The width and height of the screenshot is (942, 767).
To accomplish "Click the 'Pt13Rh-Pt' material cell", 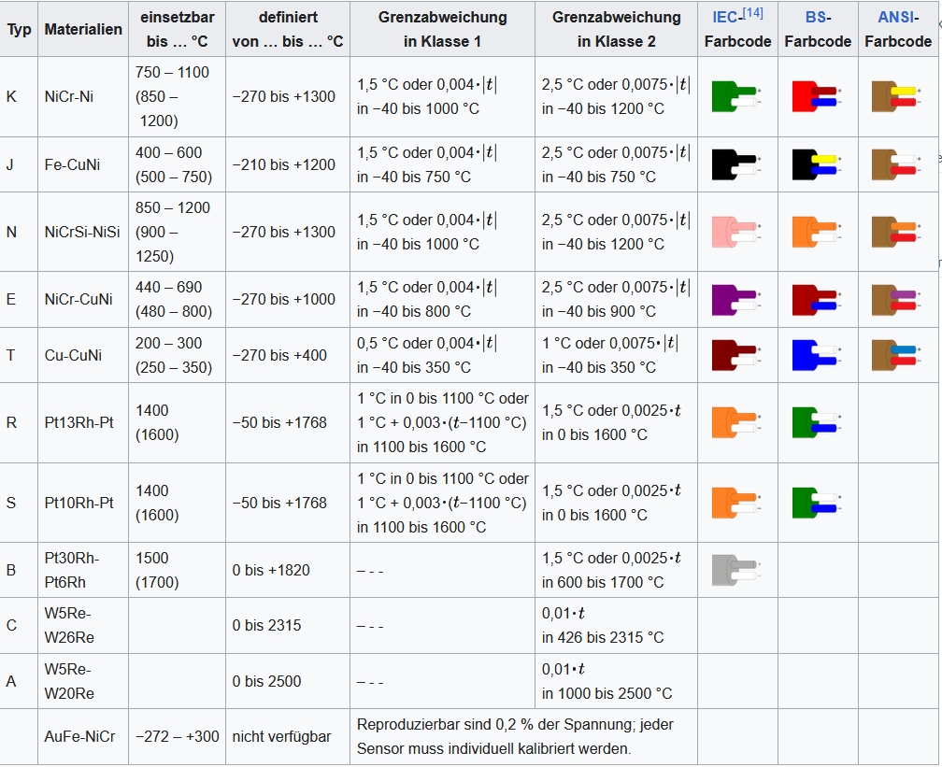I will tap(83, 422).
